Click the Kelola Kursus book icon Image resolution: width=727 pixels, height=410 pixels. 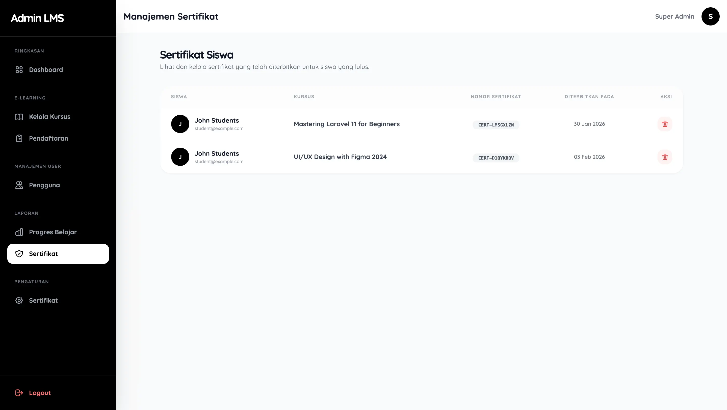[x=19, y=117]
